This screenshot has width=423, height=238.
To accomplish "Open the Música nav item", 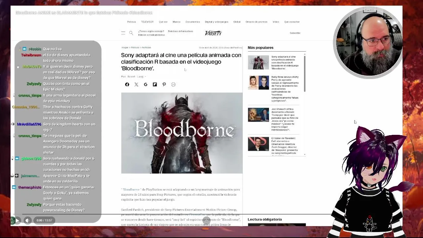I will tap(176, 22).
